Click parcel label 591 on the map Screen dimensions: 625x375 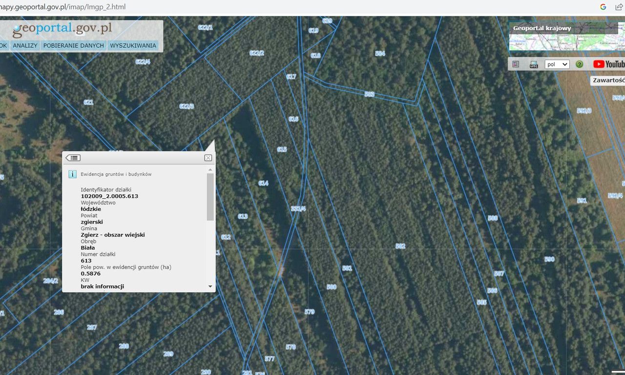click(x=582, y=201)
